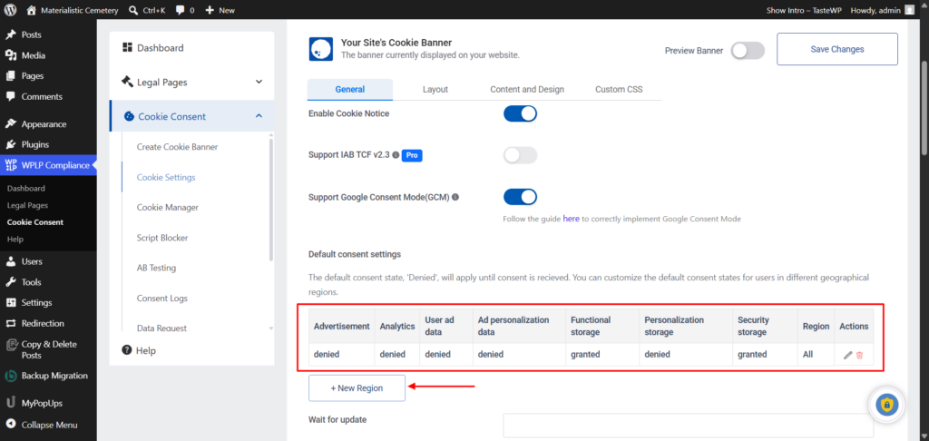Click the cookie banner logo thumbnail
The image size is (929, 441).
coord(320,49)
